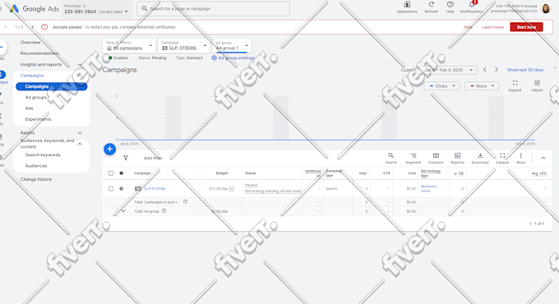This screenshot has height=304, width=559.
Task: Open Change history in sidebar
Action: pos(36,179)
